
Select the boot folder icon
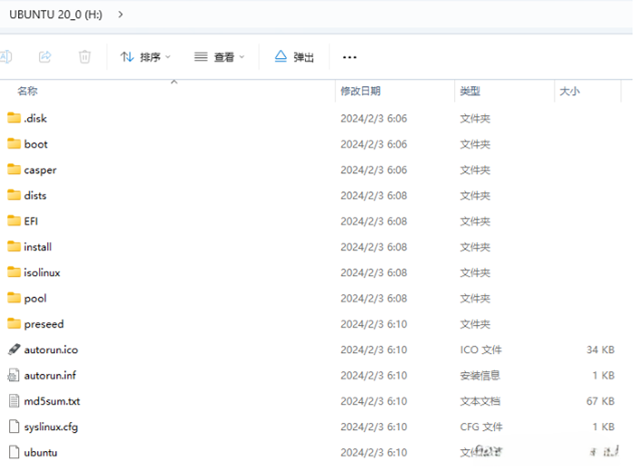pyautogui.click(x=15, y=143)
